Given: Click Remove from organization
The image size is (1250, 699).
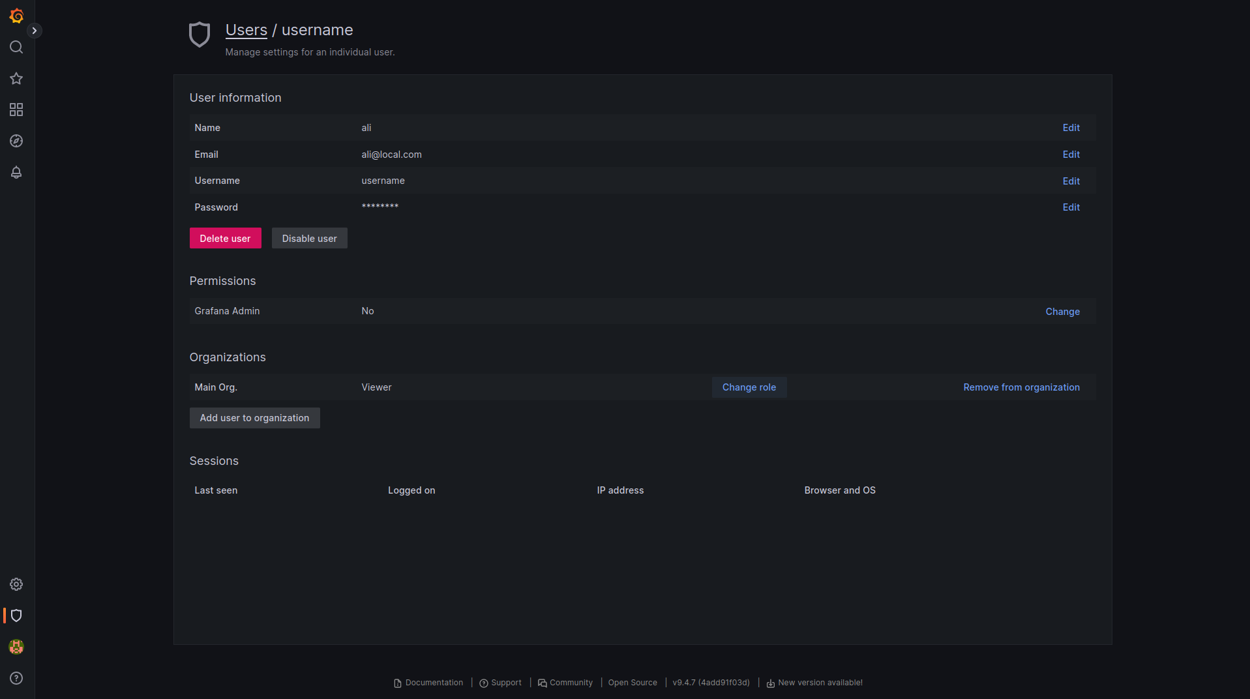Looking at the screenshot, I should [x=1021, y=387].
